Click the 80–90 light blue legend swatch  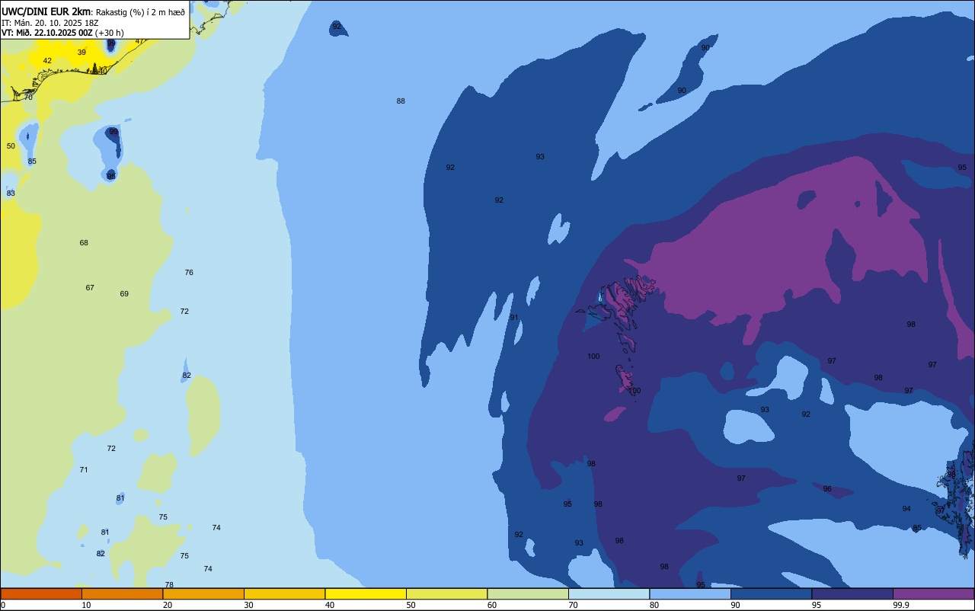coord(690,593)
